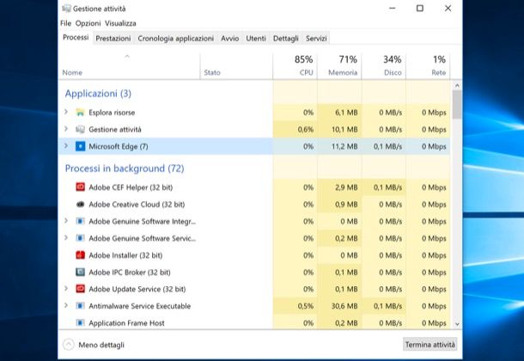Click the Adobe Installer icon
This screenshot has height=361, width=524.
tap(80, 255)
